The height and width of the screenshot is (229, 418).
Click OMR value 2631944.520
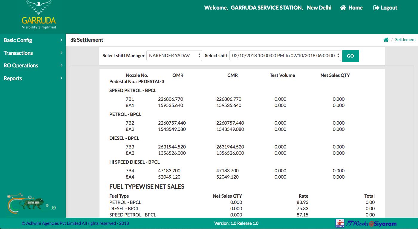[172, 147]
